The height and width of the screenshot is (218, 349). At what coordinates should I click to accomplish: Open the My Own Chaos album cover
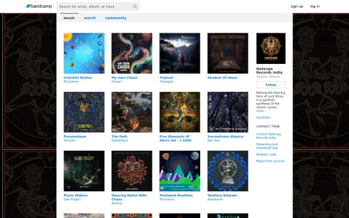click(132, 53)
